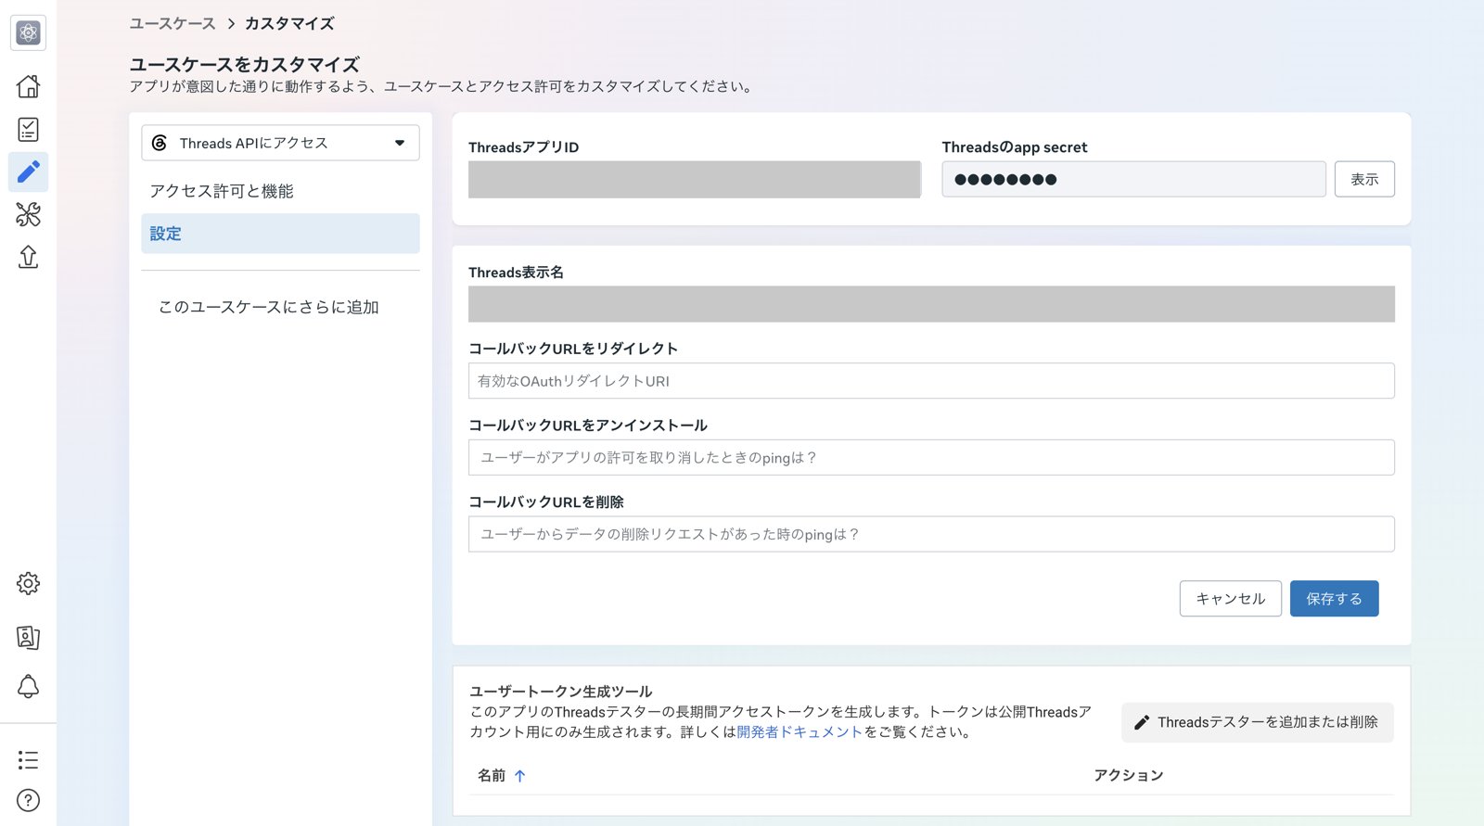Viewport: 1484px width, 826px height.
Task: Open the 開発者ドキュメント link
Action: (800, 731)
